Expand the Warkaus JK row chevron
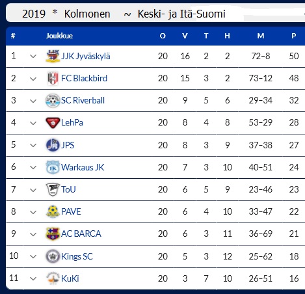The image size is (305, 294). (x=33, y=167)
